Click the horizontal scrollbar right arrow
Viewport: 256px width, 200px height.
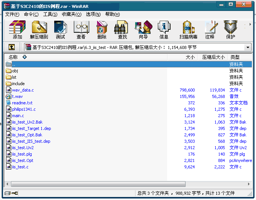click(248, 184)
